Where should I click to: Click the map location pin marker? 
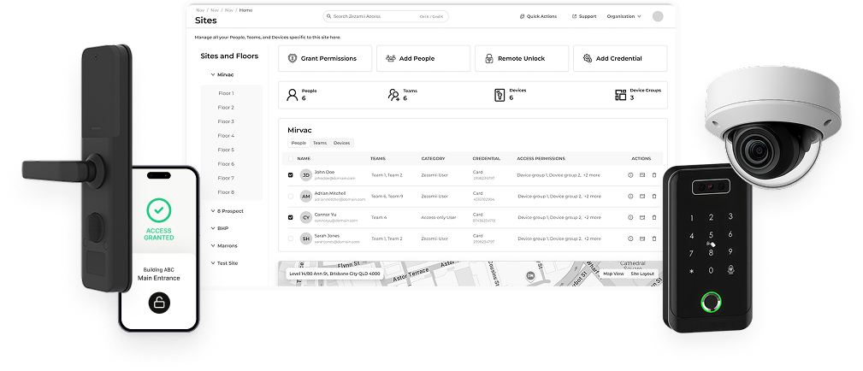pyautogui.click(x=530, y=275)
